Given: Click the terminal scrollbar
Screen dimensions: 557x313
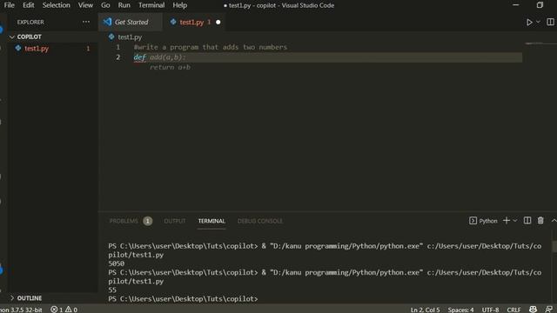Looking at the screenshot, I should [554, 247].
